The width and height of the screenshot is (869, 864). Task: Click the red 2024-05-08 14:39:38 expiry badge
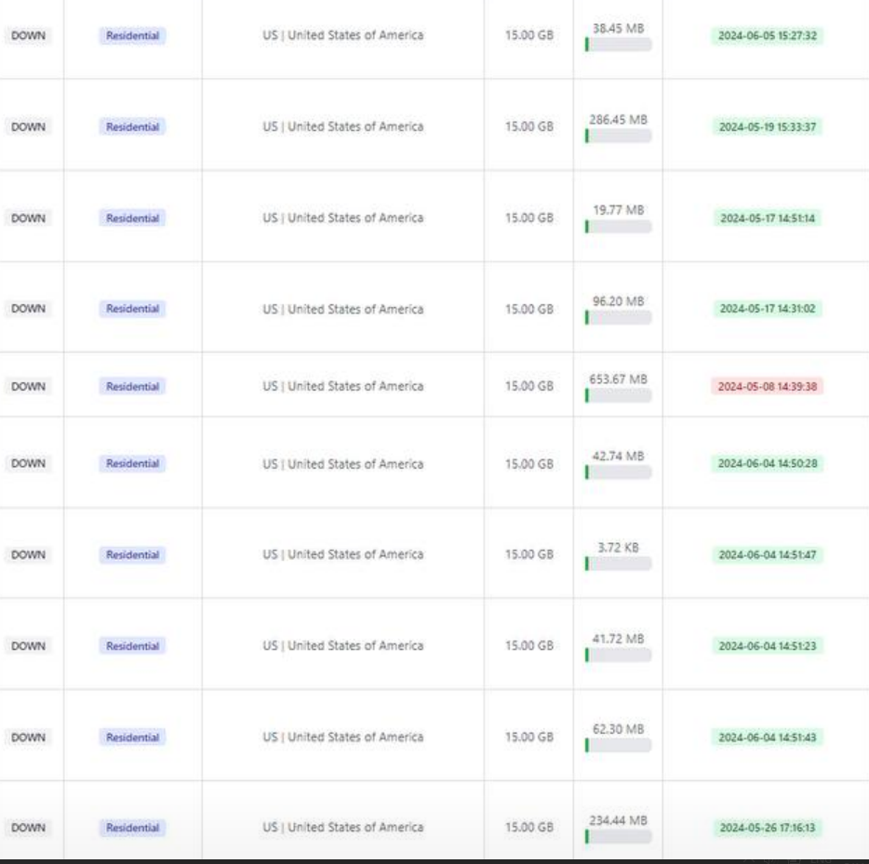(767, 386)
